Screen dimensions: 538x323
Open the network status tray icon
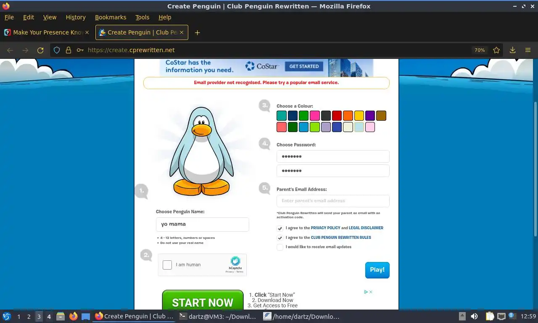(x=501, y=316)
